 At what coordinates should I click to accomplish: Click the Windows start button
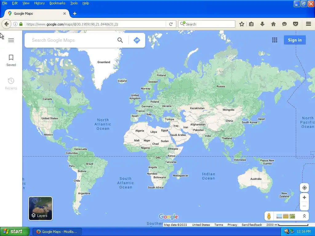pyautogui.click(x=14, y=232)
